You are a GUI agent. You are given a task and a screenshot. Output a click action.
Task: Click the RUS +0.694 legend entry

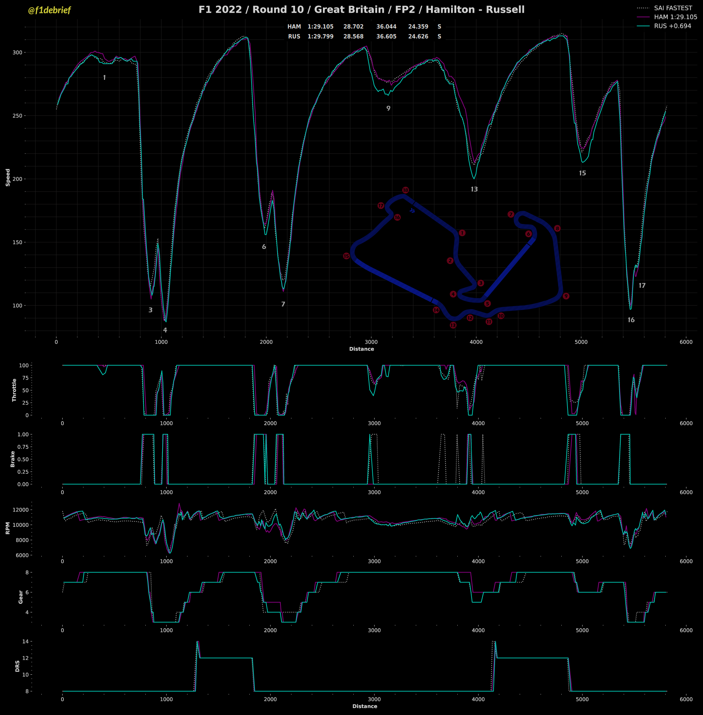pos(672,26)
